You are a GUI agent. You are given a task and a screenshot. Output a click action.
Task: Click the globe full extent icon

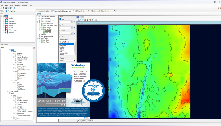87,20
